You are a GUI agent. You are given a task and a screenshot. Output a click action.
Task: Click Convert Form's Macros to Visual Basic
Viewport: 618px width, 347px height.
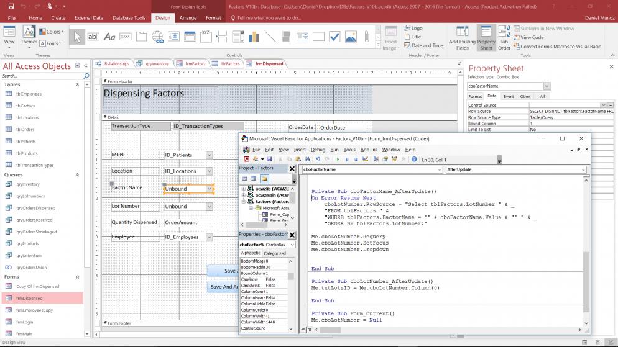[557, 47]
